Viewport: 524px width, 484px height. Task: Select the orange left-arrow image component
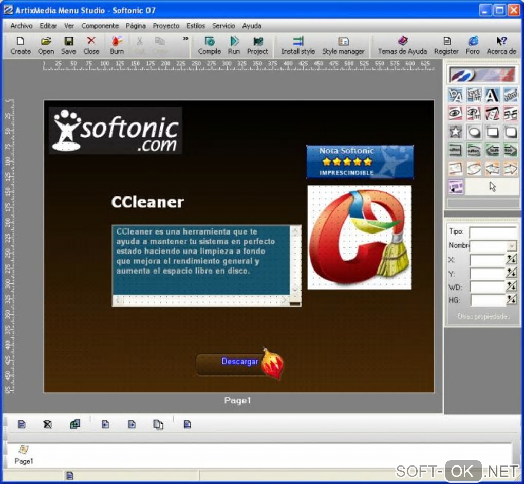(x=492, y=168)
